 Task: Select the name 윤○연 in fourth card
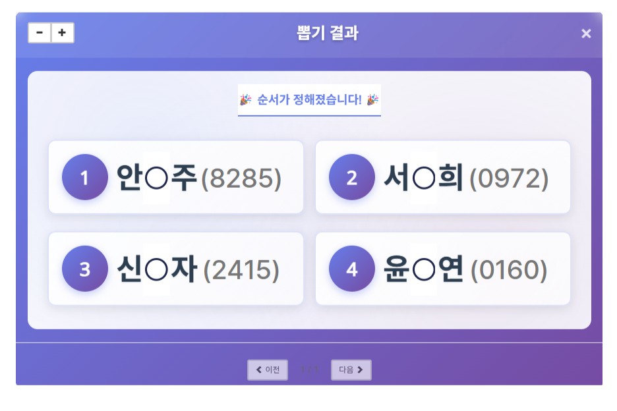tap(423, 269)
